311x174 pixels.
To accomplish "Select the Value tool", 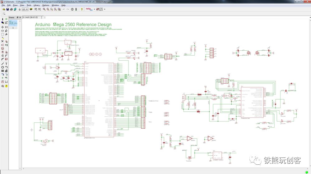I will coord(6,52).
